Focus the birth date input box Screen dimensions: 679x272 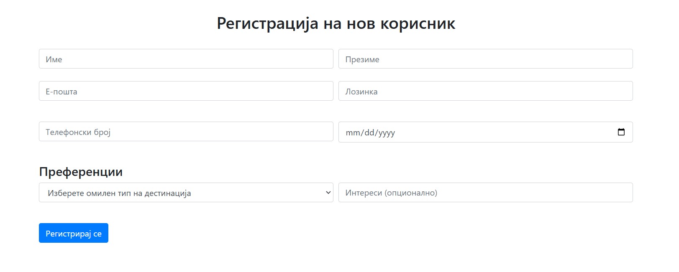click(477, 132)
